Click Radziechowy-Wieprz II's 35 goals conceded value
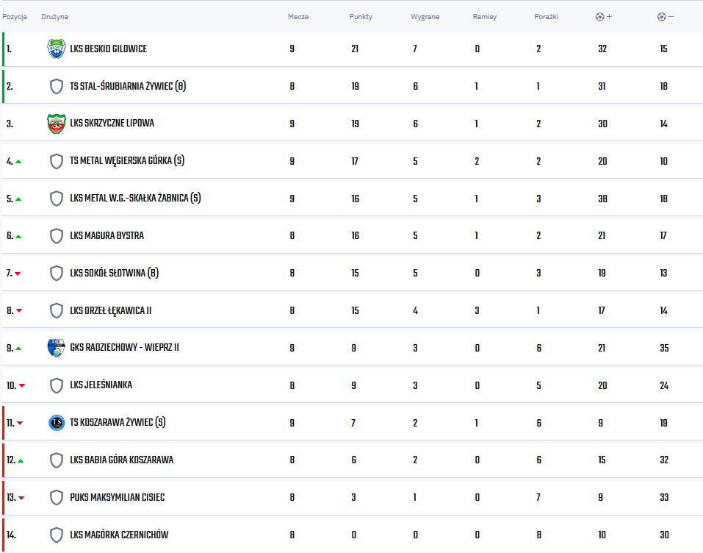Image resolution: width=703 pixels, height=553 pixels. (665, 349)
